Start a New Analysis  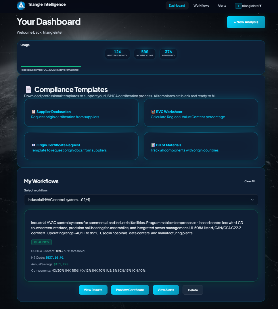(246, 22)
